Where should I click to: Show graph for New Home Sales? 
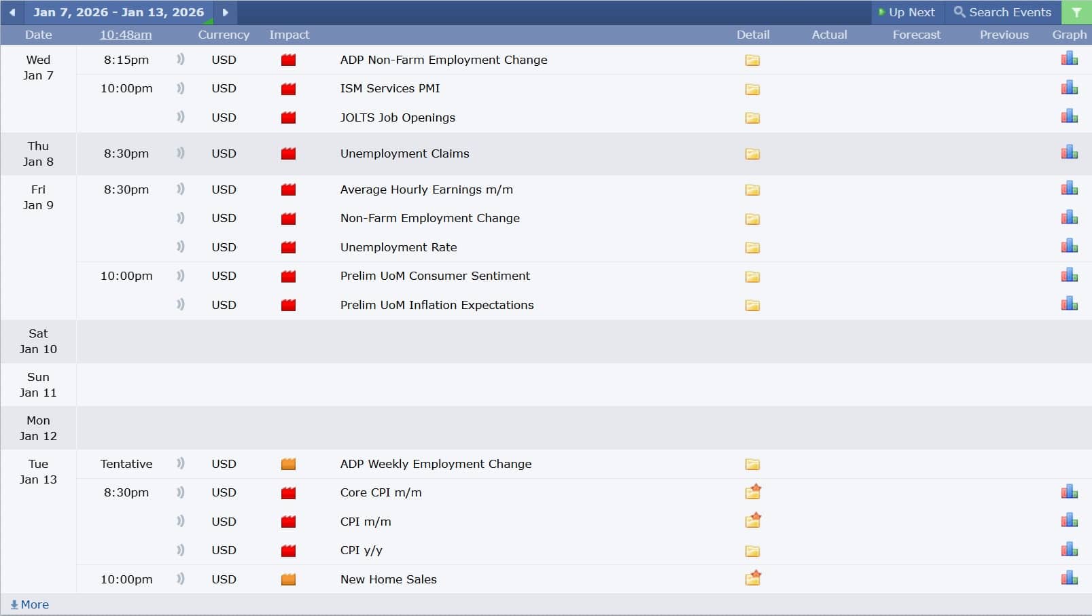[1069, 579]
